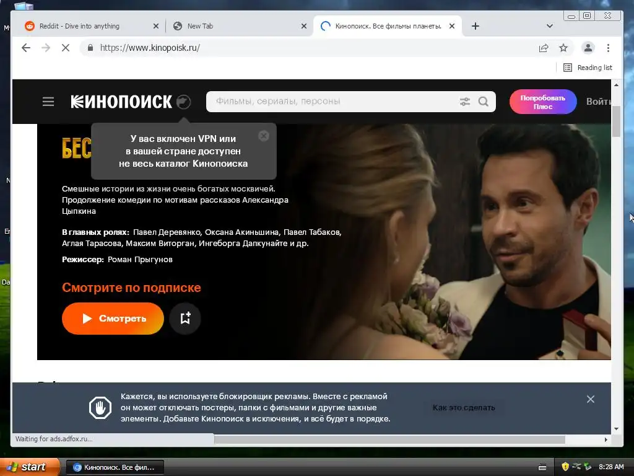Add movie to watchlist bookmark icon

pos(185,318)
